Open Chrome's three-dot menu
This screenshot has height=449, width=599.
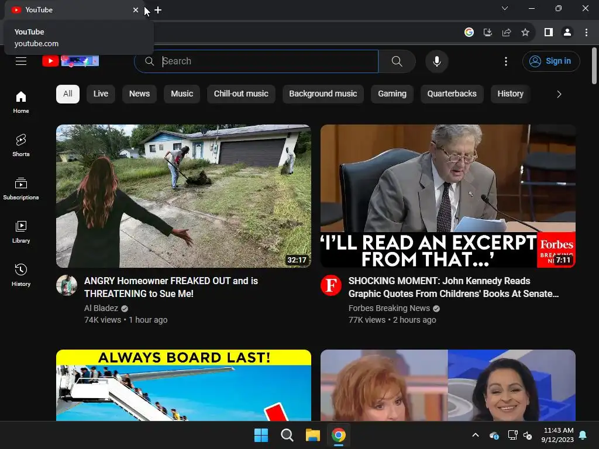pos(586,33)
